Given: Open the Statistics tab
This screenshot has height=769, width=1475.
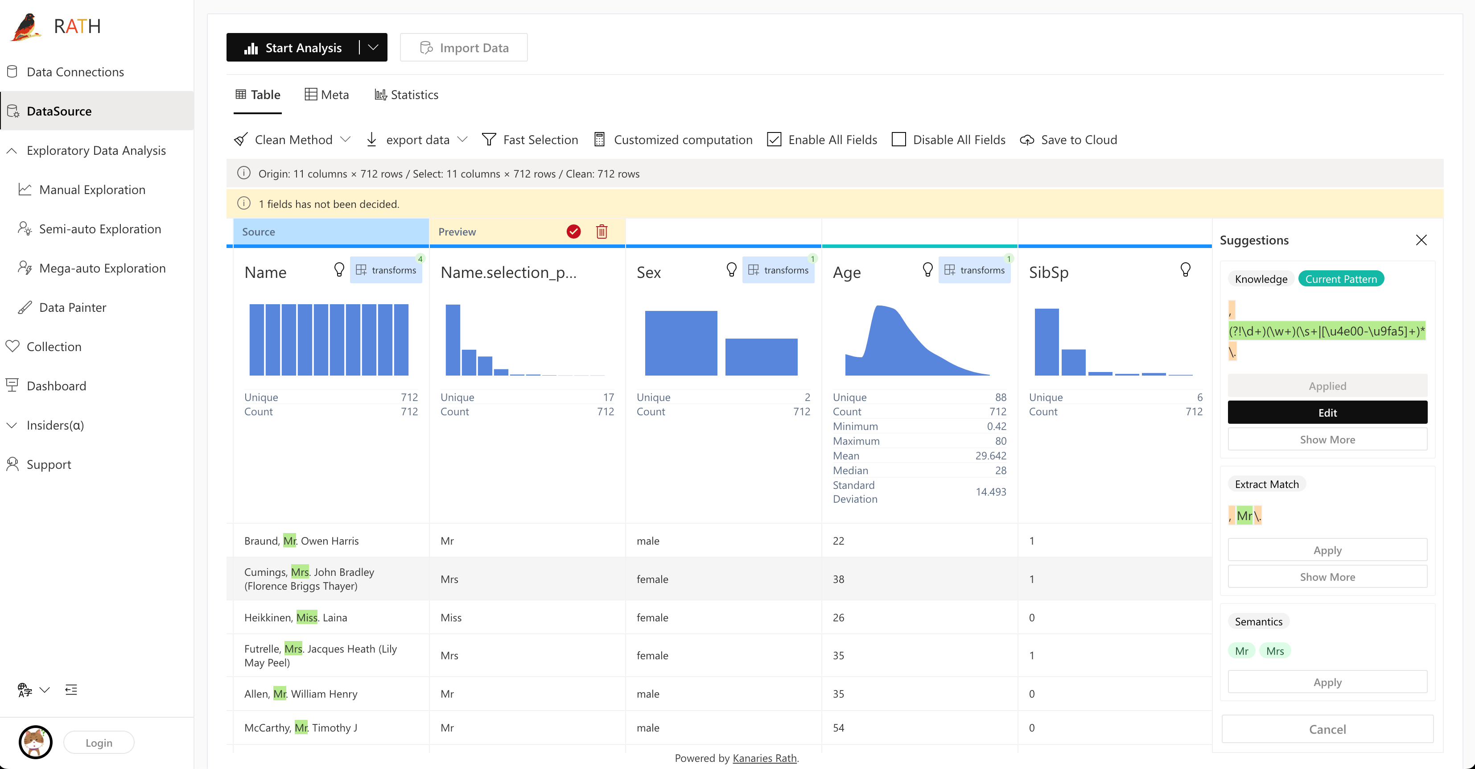Looking at the screenshot, I should (x=407, y=95).
